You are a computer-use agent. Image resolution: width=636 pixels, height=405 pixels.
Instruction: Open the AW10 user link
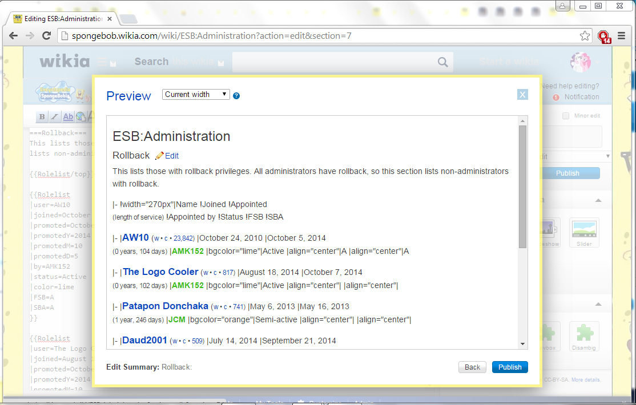click(135, 237)
